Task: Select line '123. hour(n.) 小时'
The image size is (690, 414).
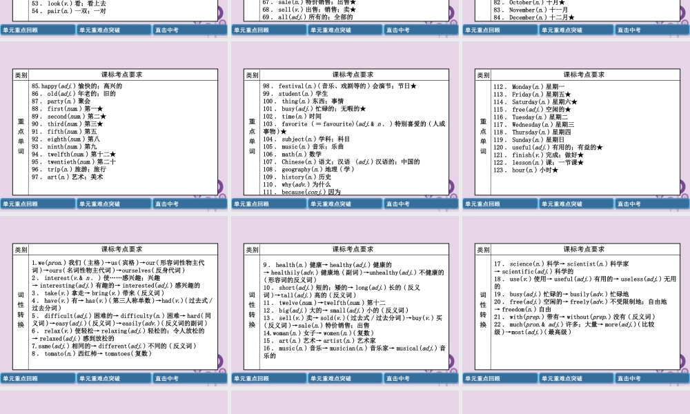Action: pos(526,170)
